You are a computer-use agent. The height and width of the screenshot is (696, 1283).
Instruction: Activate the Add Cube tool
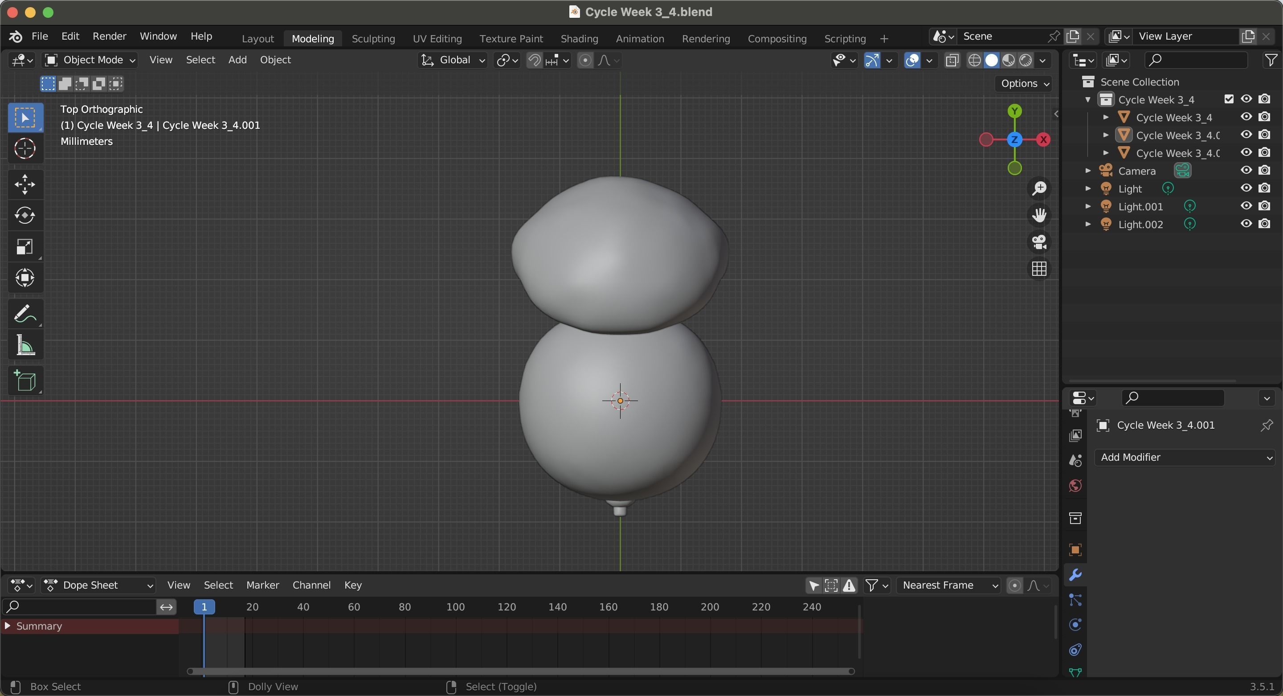(x=25, y=381)
